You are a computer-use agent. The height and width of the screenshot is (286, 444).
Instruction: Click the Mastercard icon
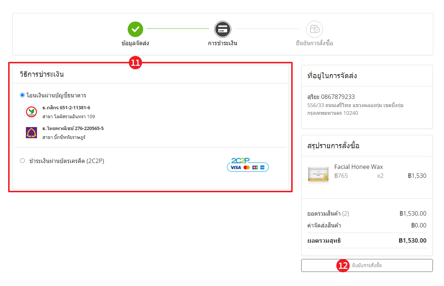(x=246, y=167)
